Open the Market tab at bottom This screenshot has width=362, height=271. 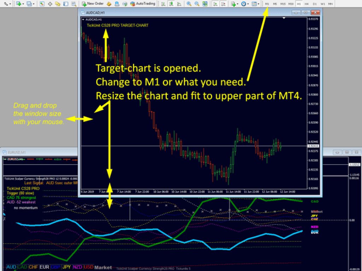103,267
